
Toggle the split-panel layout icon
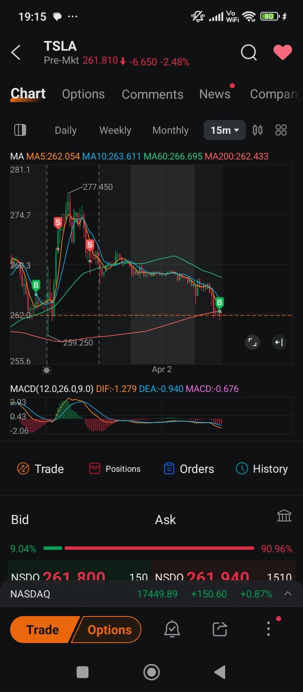20,130
